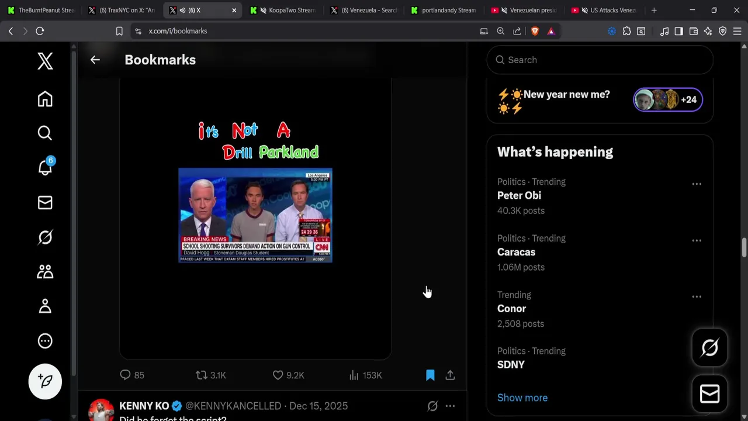Share this page from address bar
Image resolution: width=748 pixels, height=421 pixels.
click(x=517, y=31)
